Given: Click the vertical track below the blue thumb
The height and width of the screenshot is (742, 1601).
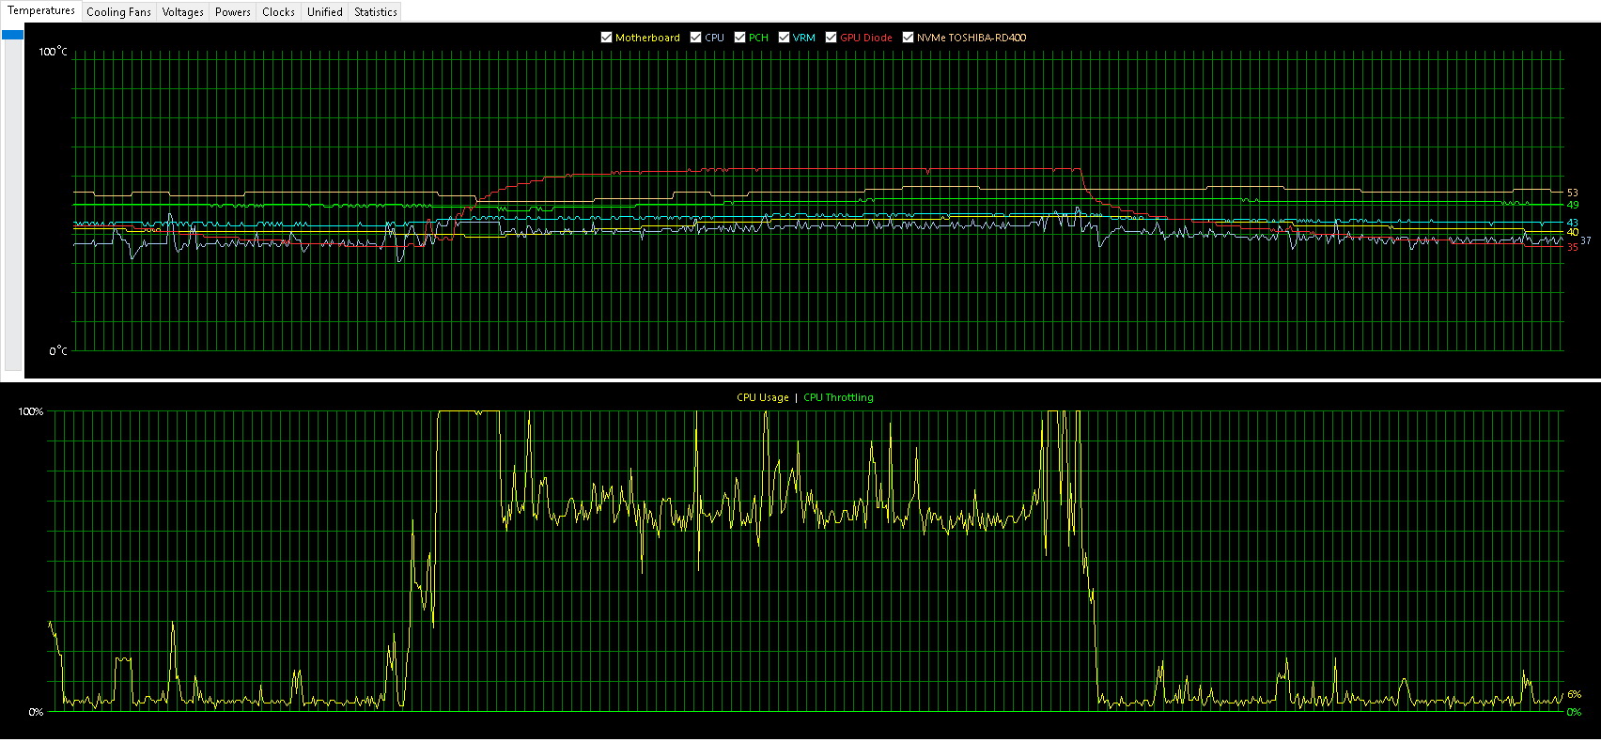Looking at the screenshot, I should click(12, 207).
